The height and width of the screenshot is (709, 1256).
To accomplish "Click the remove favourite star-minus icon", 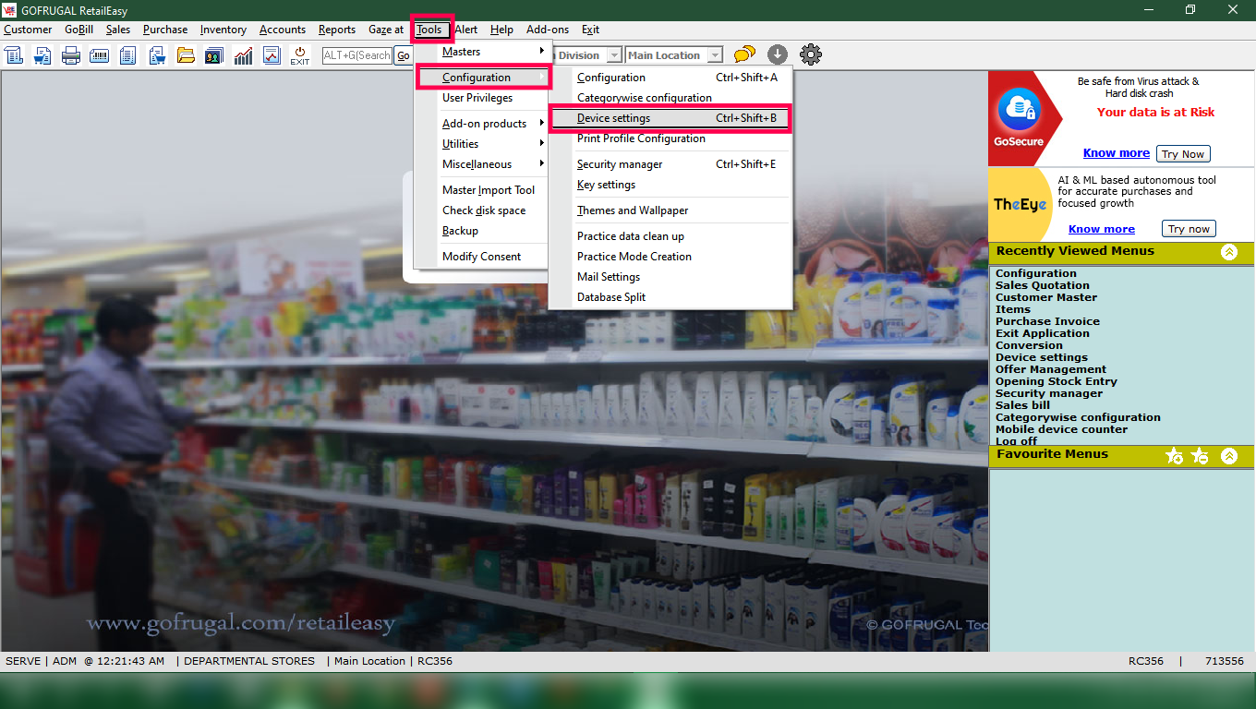I will tap(1200, 456).
